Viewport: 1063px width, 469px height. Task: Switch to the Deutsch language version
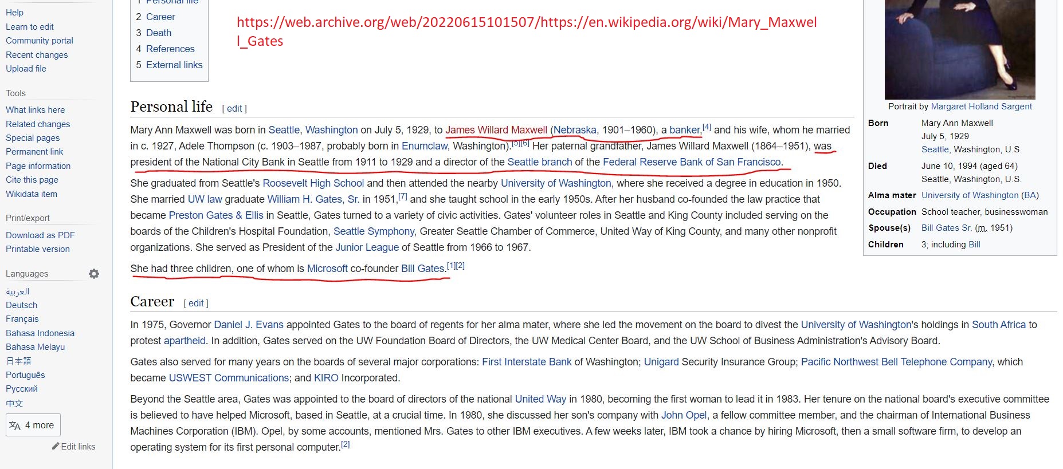[x=21, y=305]
